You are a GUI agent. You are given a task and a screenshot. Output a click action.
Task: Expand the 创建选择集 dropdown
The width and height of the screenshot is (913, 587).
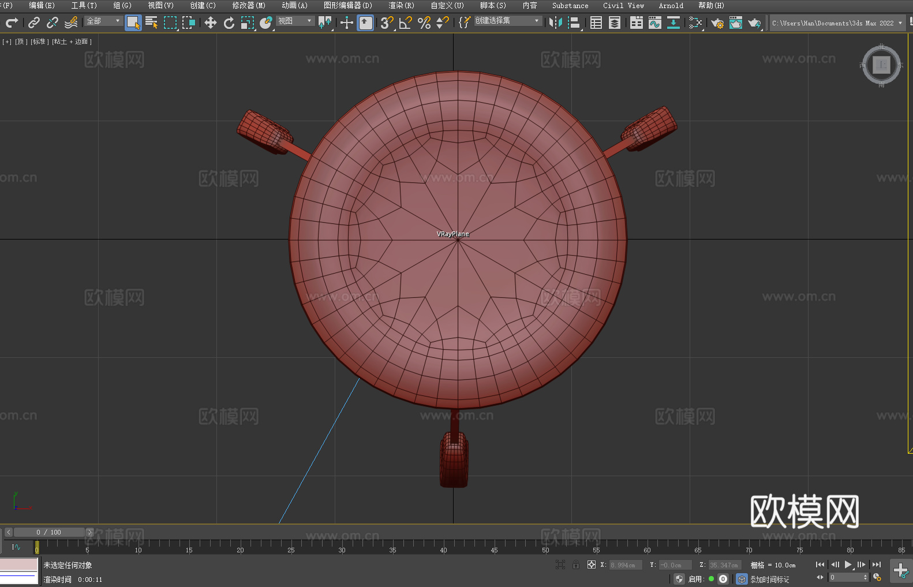tap(508, 21)
